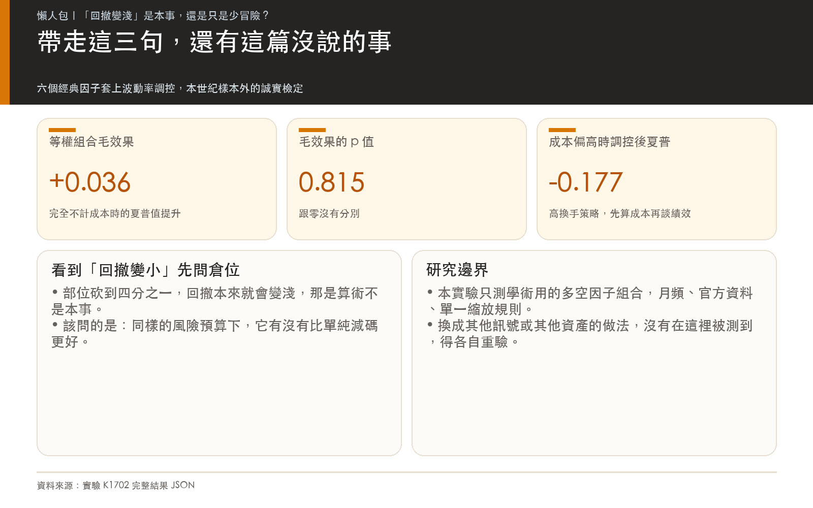813x508 pixels.
Task: Click the card label 成本偏高時調控後夏普
Action: point(610,142)
